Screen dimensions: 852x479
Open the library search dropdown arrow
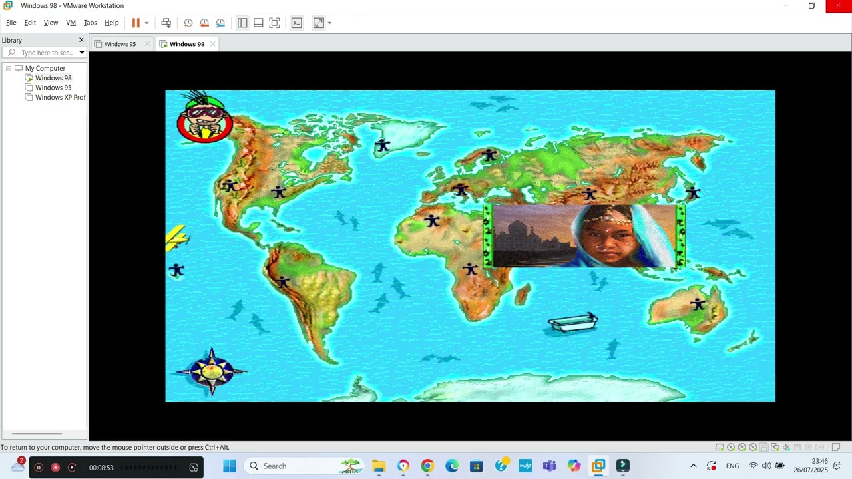point(82,53)
